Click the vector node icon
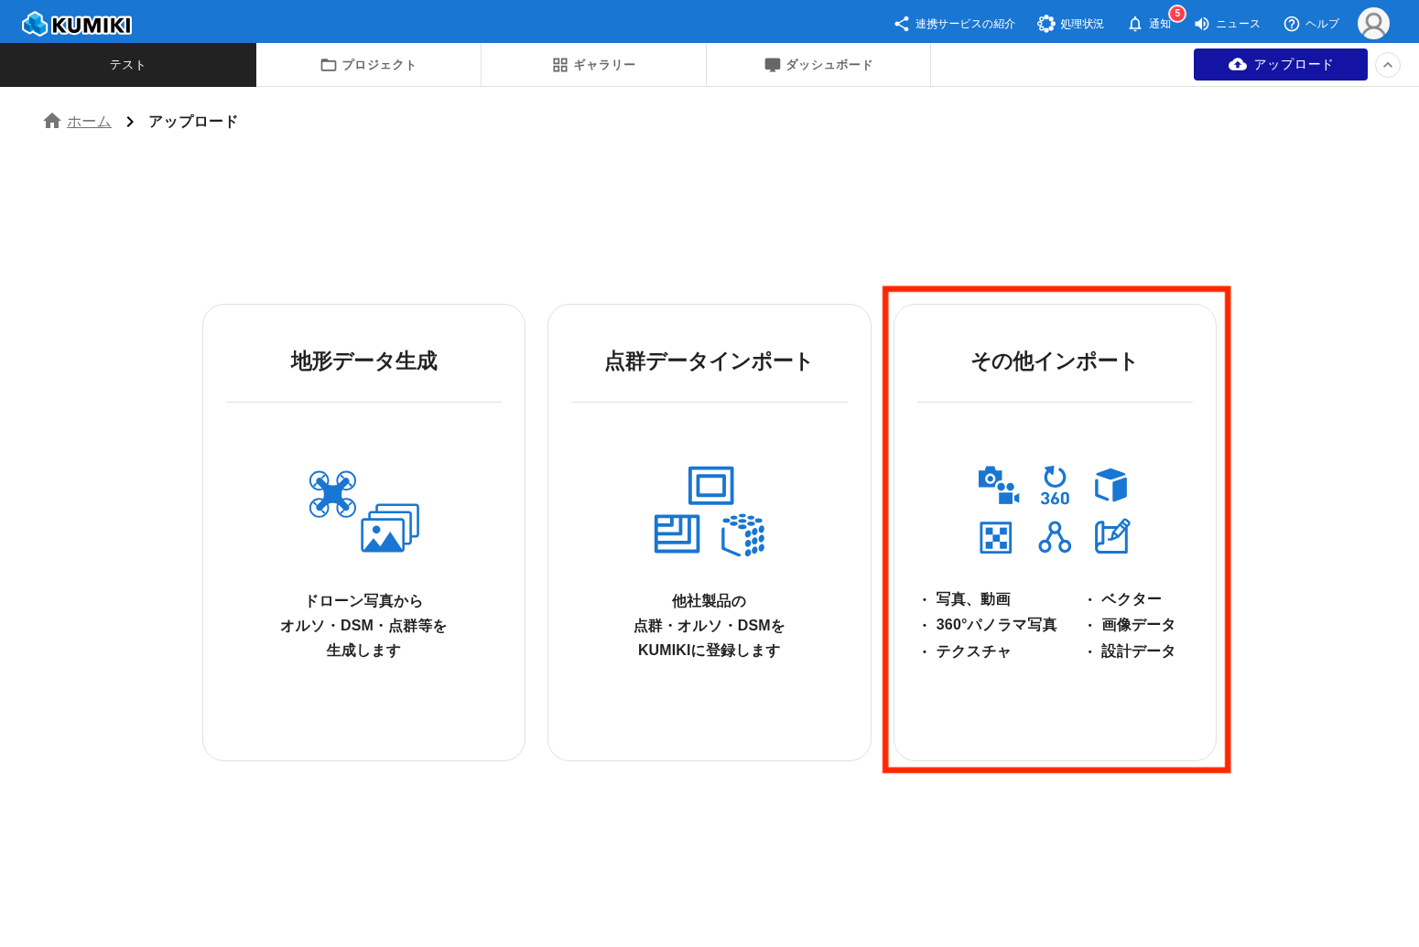Screen dimensions: 1419x947 (x=1055, y=537)
